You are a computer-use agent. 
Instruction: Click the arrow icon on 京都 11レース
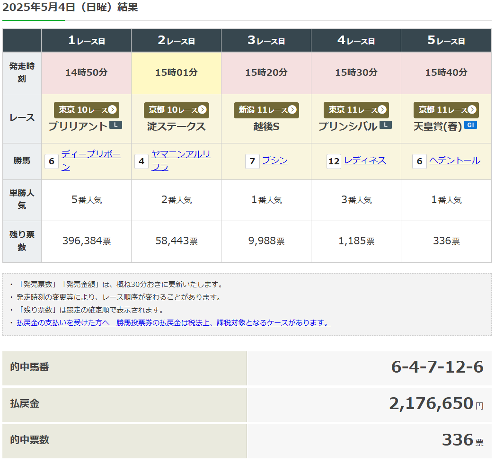pyautogui.click(x=472, y=109)
